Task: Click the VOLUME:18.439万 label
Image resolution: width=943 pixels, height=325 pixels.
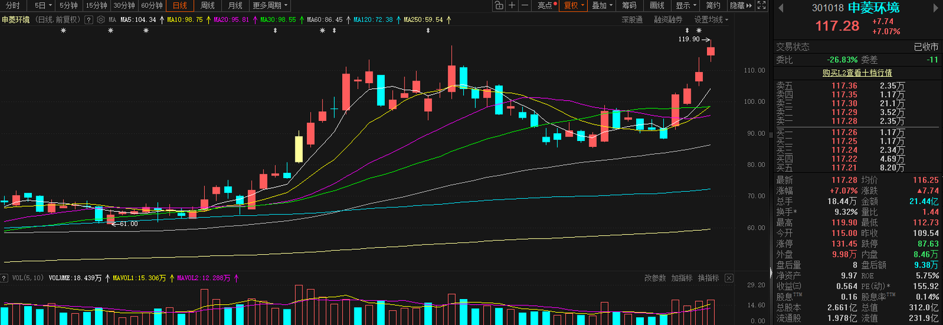Action: point(75,278)
